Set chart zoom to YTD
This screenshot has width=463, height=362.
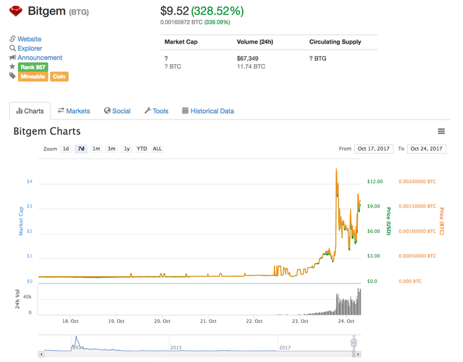pos(142,149)
